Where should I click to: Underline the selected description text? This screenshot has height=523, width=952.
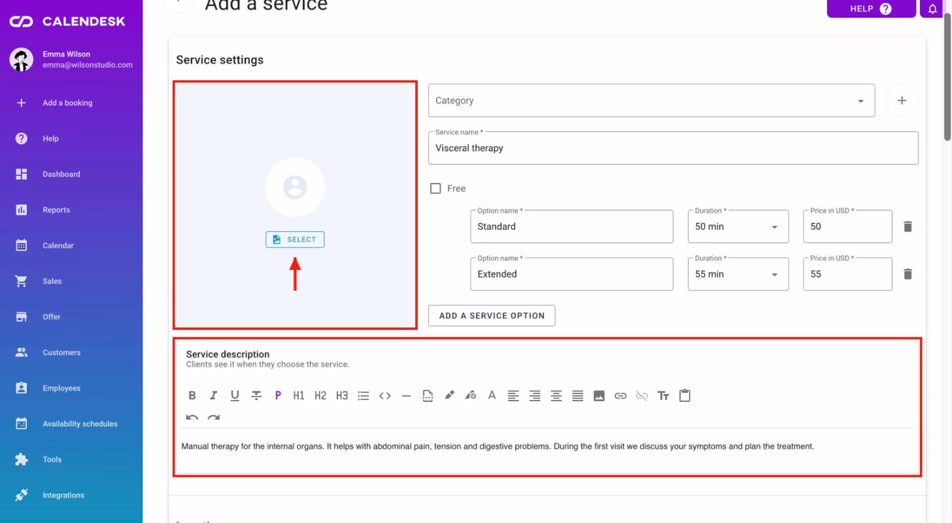tap(235, 396)
